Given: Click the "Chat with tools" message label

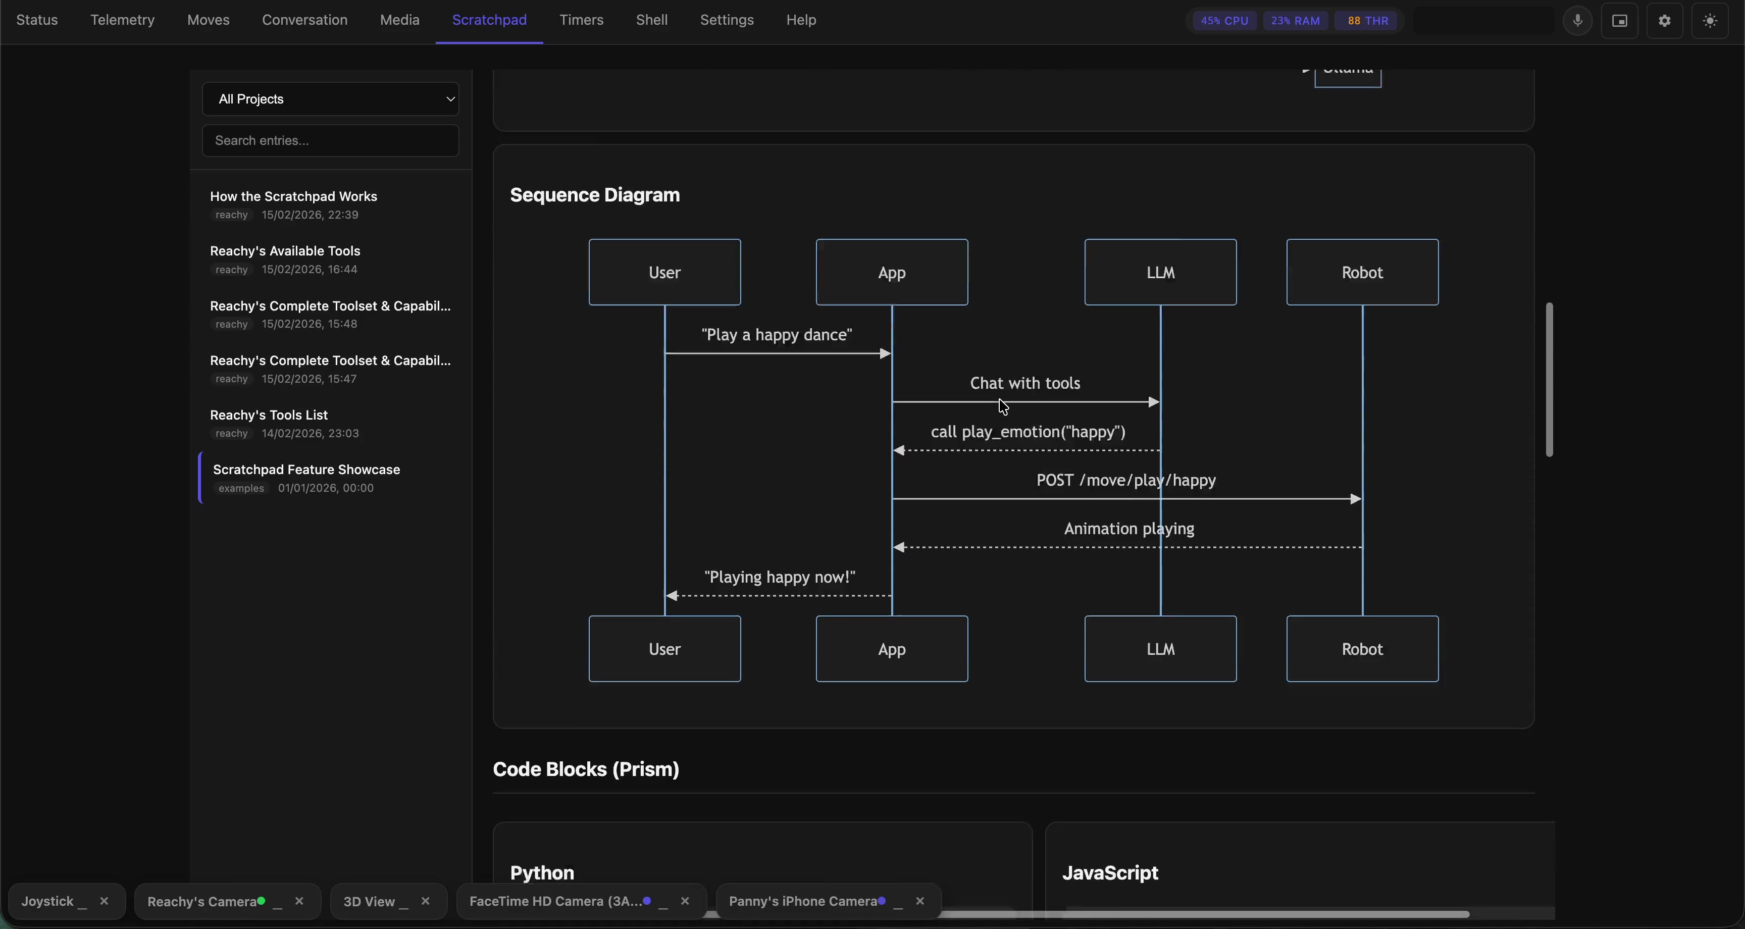Looking at the screenshot, I should (1025, 384).
